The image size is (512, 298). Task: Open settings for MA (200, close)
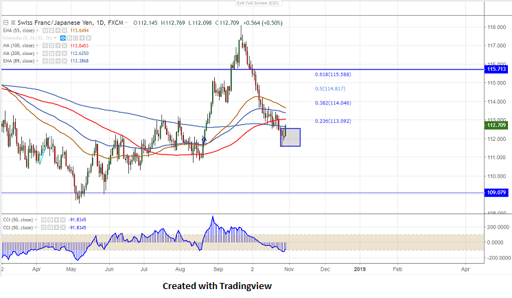click(x=51, y=54)
